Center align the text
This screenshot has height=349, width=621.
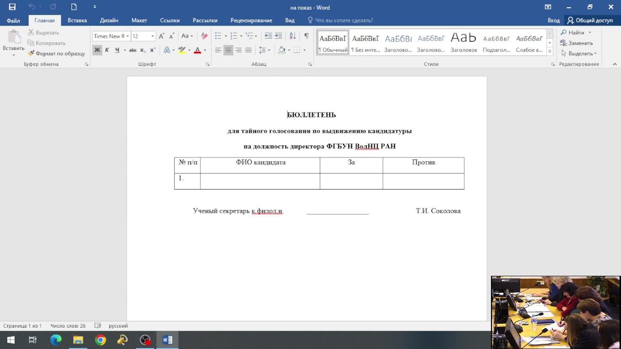pos(228,50)
